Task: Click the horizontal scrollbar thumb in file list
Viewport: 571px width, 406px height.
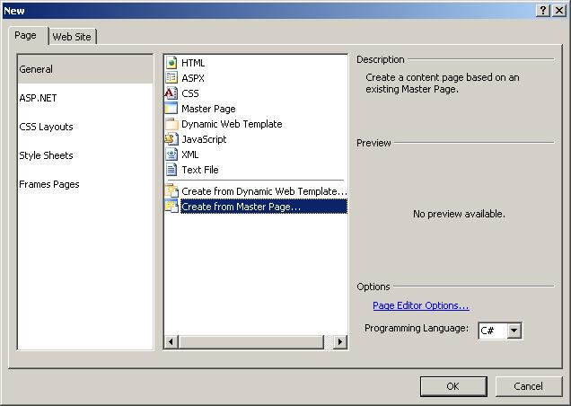Action: click(x=251, y=342)
